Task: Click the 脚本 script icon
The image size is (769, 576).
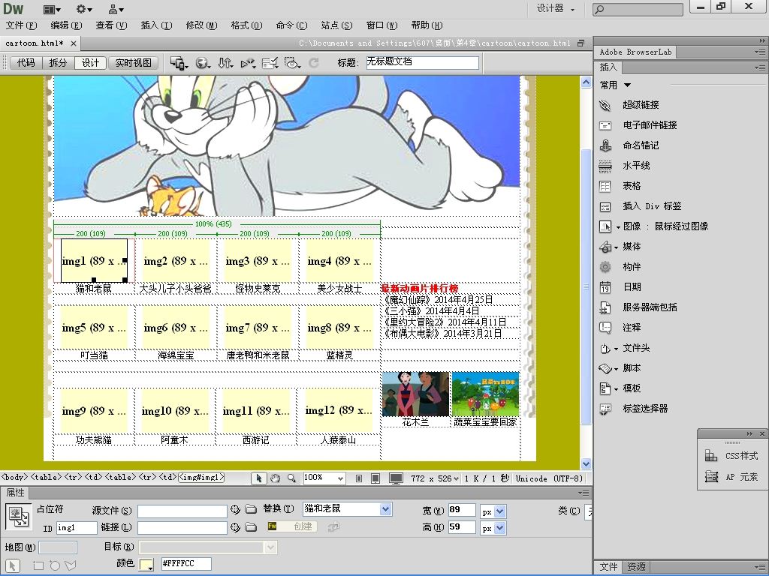Action: pos(605,368)
